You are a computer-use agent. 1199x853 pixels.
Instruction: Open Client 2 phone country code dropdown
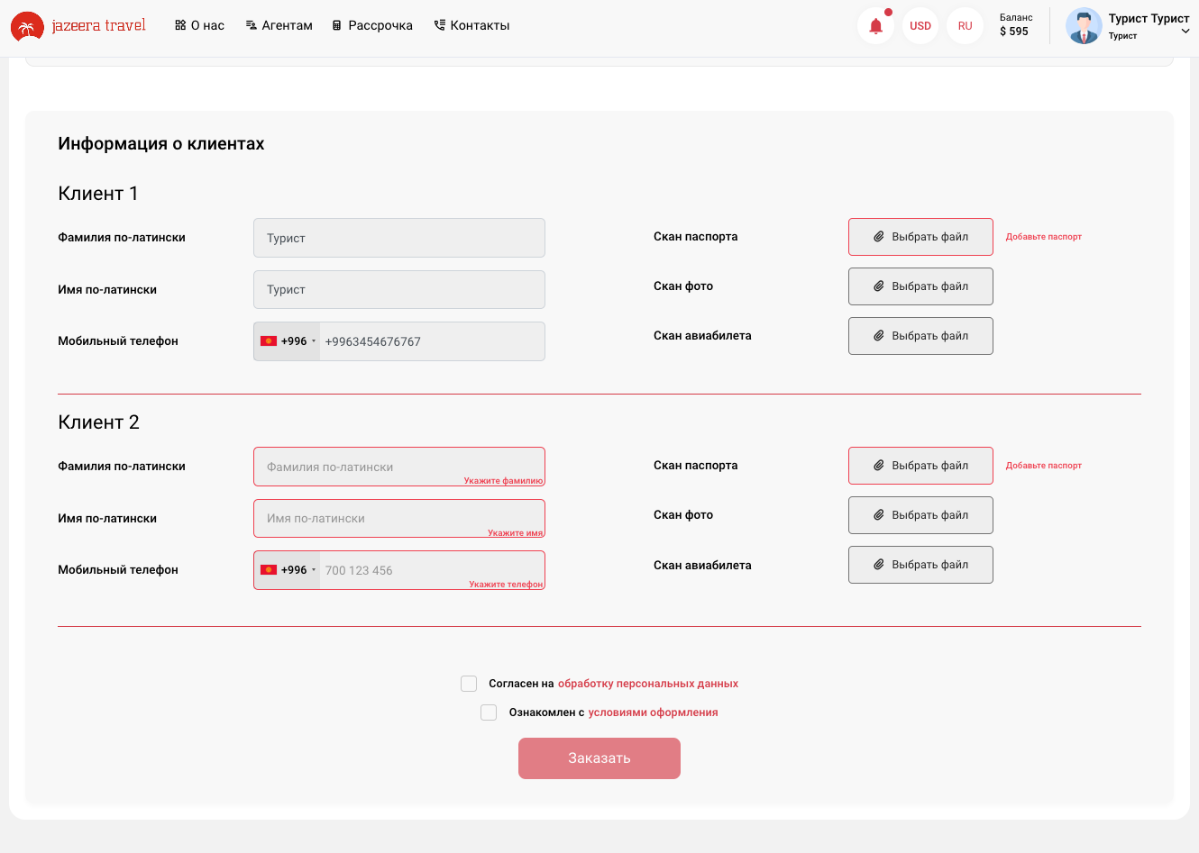tap(288, 570)
